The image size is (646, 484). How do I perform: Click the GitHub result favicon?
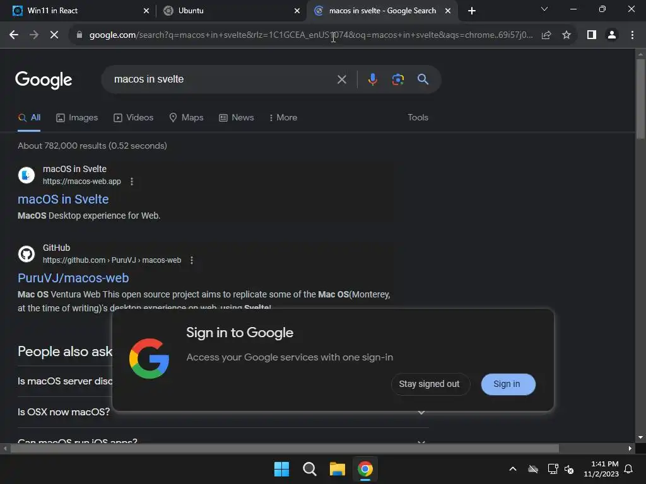tap(26, 254)
